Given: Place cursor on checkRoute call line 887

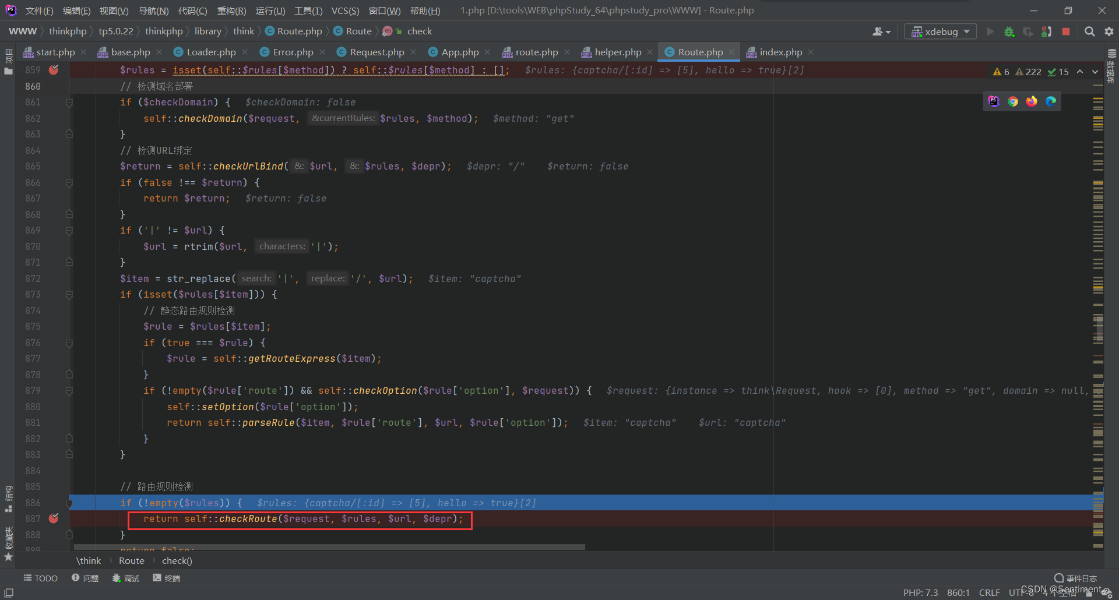Looking at the screenshot, I should [x=303, y=519].
